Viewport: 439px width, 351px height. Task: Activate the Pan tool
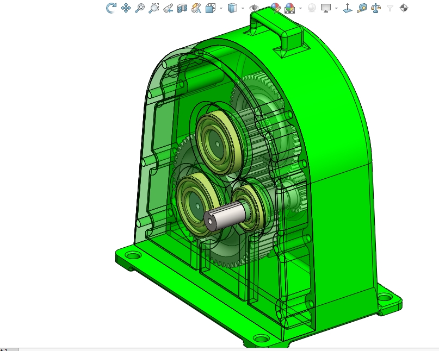tap(125, 8)
